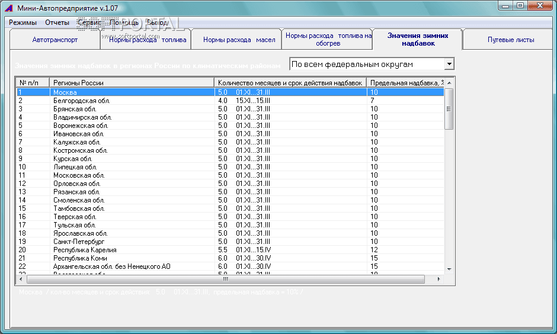The width and height of the screenshot is (557, 334).
Task: Click the Предельная надбавка column header
Action: 405,83
